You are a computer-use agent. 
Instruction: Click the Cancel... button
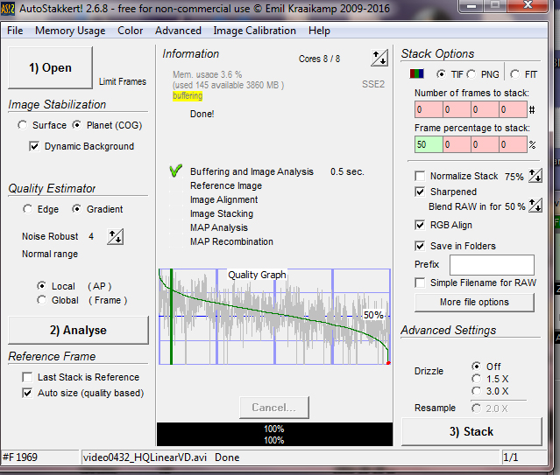pyautogui.click(x=274, y=408)
